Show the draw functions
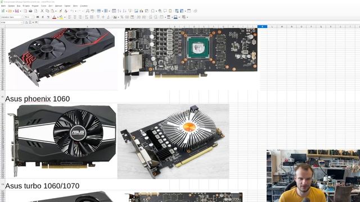 coord(195,11)
